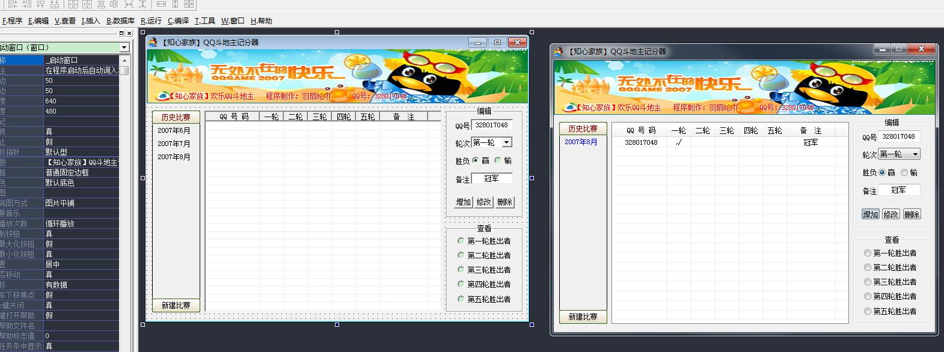Click 新建比赛 button in the design form
944x352 pixels.
pyautogui.click(x=176, y=305)
